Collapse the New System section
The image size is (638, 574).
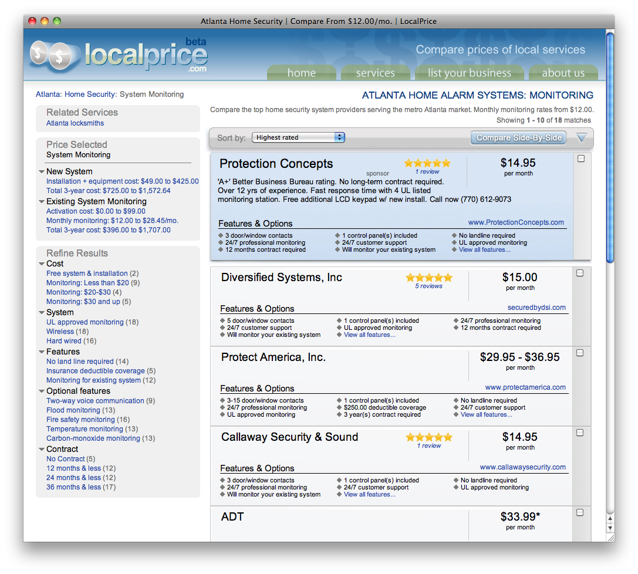[42, 171]
